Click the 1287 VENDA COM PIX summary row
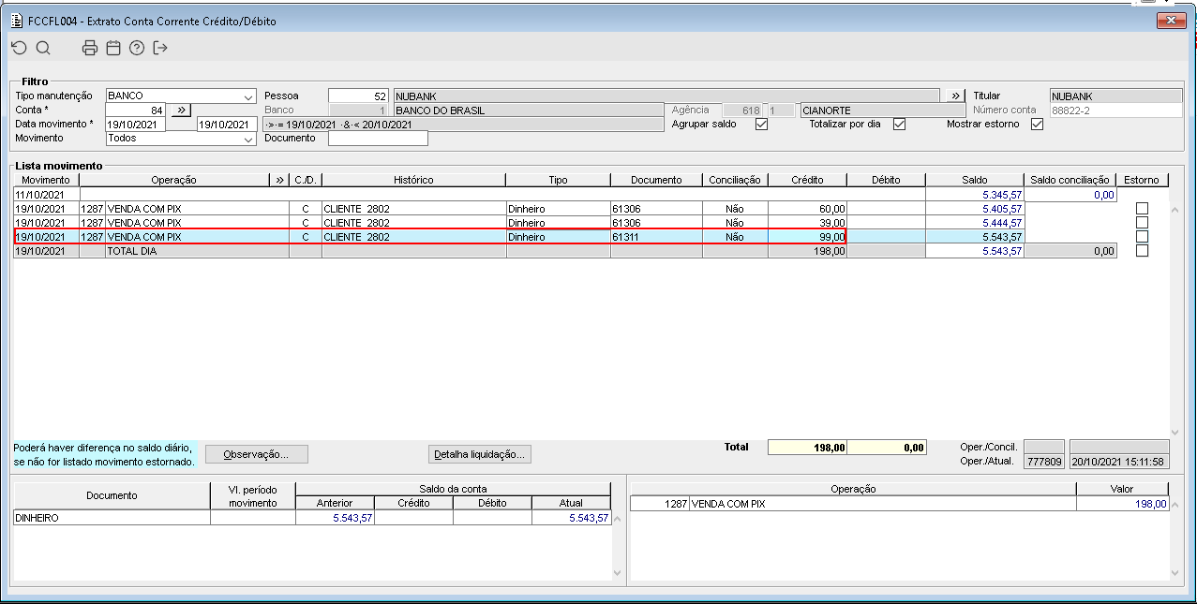 [x=900, y=504]
